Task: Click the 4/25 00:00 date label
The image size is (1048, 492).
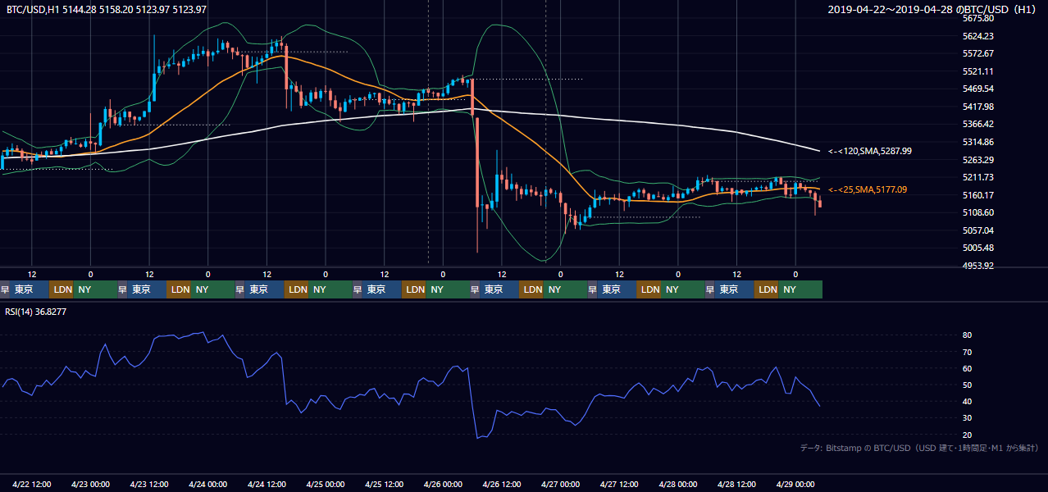Action: tap(325, 484)
